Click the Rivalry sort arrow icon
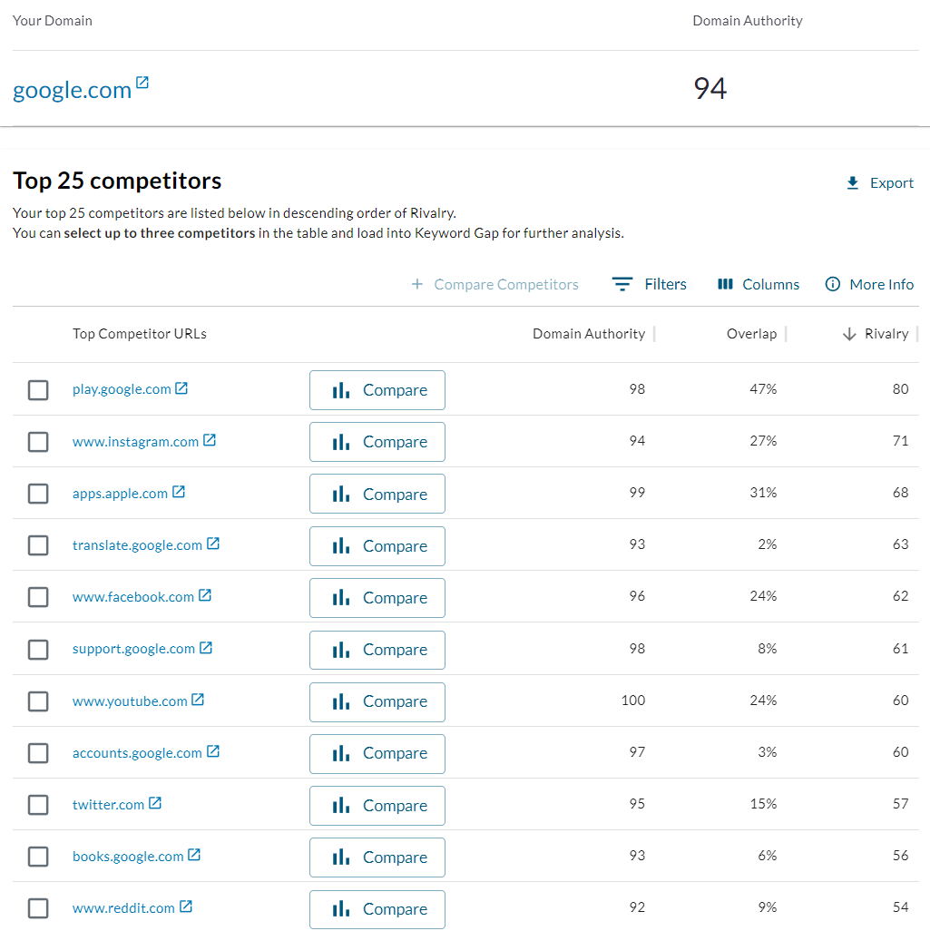The width and height of the screenshot is (930, 931). pyautogui.click(x=849, y=334)
